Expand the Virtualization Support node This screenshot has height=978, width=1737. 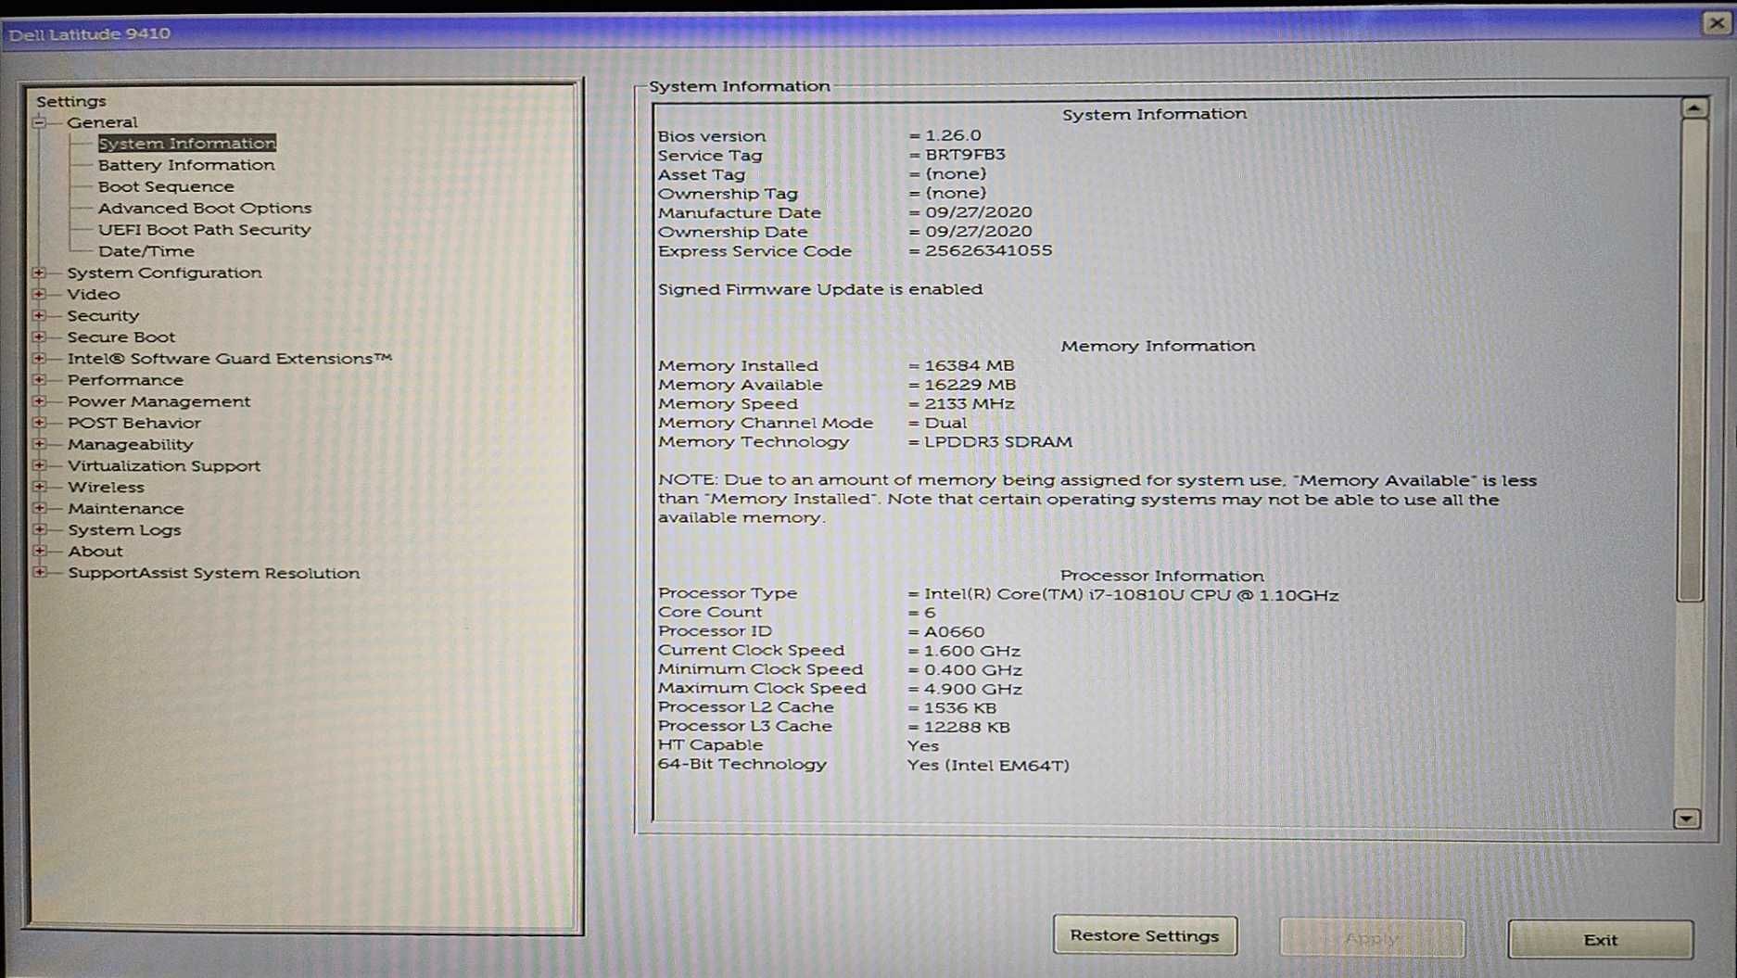point(40,465)
